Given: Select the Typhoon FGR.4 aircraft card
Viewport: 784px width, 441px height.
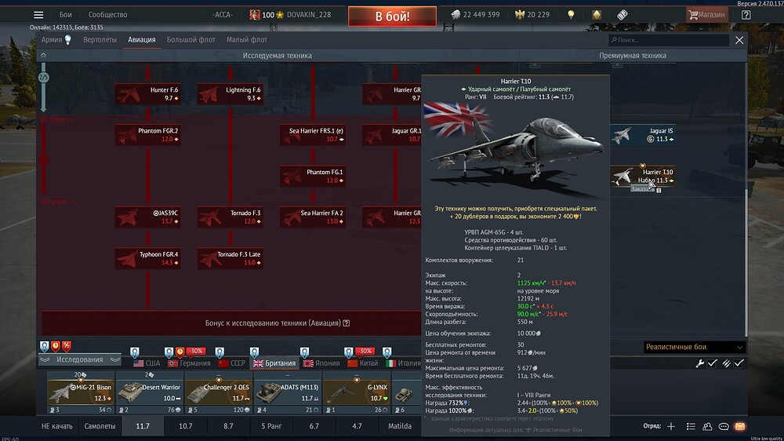Looking at the screenshot, I should pyautogui.click(x=148, y=258).
